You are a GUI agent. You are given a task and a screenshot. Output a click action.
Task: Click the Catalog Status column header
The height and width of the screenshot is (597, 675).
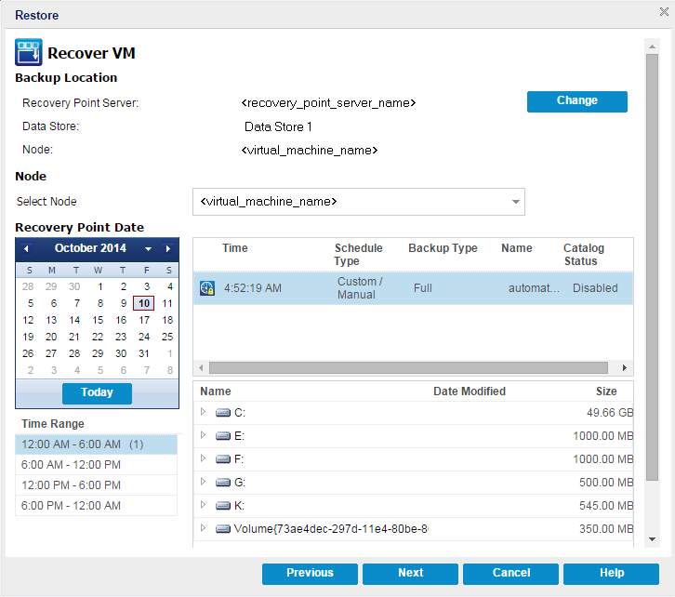point(583,255)
